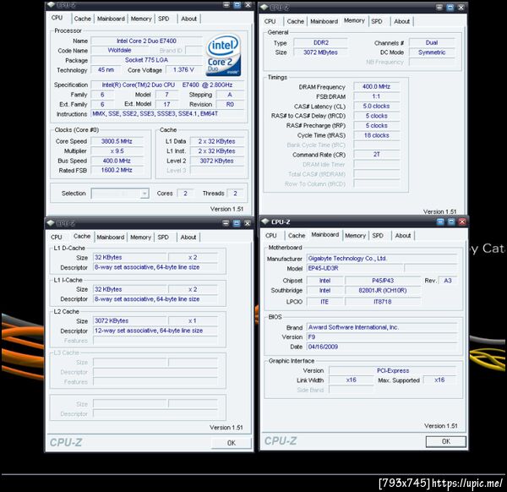The image size is (507, 492).
Task: Click the 'EP45-UD3R' model field
Action: click(355, 268)
